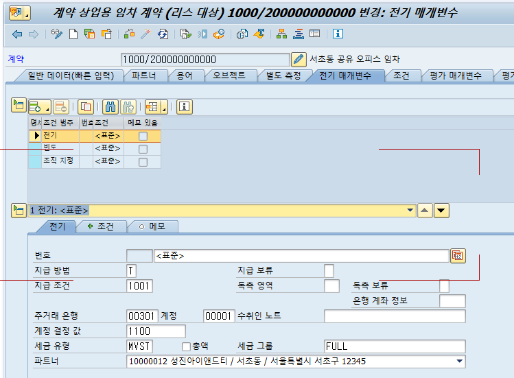Click the blue information icon in main toolbar
Viewport: 514px width, 378px height.
pyautogui.click(x=338, y=34)
